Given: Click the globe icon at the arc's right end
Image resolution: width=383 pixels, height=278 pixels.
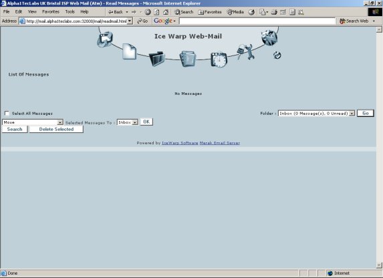Looking at the screenshot, I should [269, 38].
